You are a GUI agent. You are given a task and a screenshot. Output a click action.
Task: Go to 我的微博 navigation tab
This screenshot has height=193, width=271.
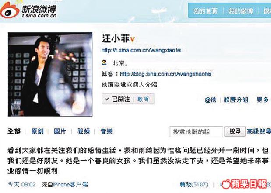click(240, 11)
